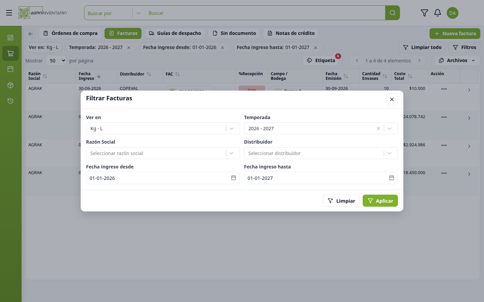Click the Nueva factura button

pos(455,34)
